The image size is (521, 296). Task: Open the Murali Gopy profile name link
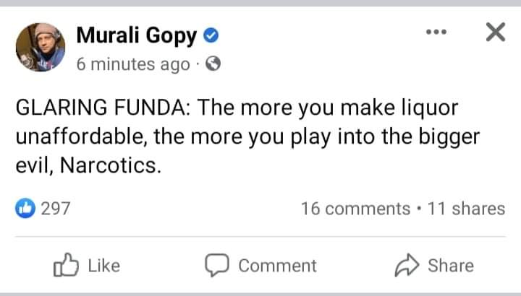click(137, 35)
